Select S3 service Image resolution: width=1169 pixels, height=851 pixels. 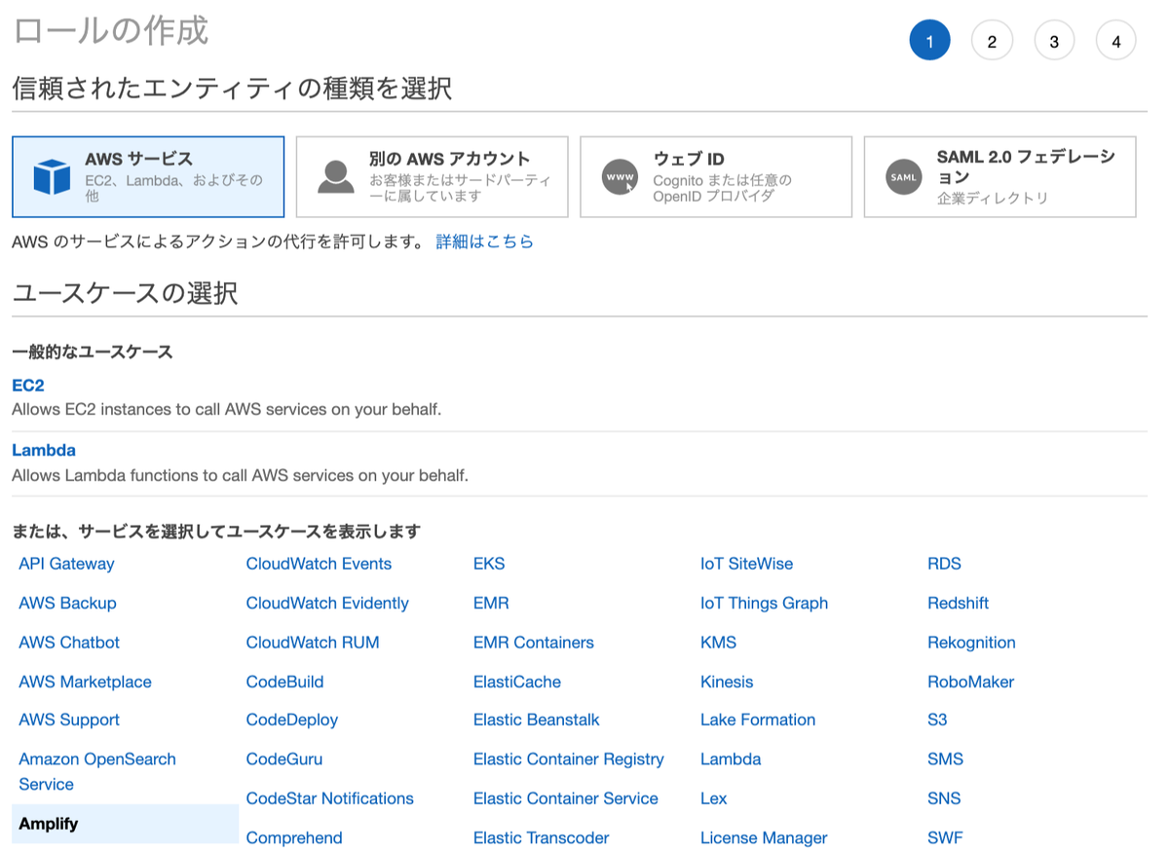tap(937, 720)
